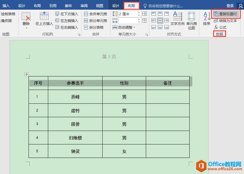Toggle the Align Top Left alignment button
The image size is (244, 174).
154,14
